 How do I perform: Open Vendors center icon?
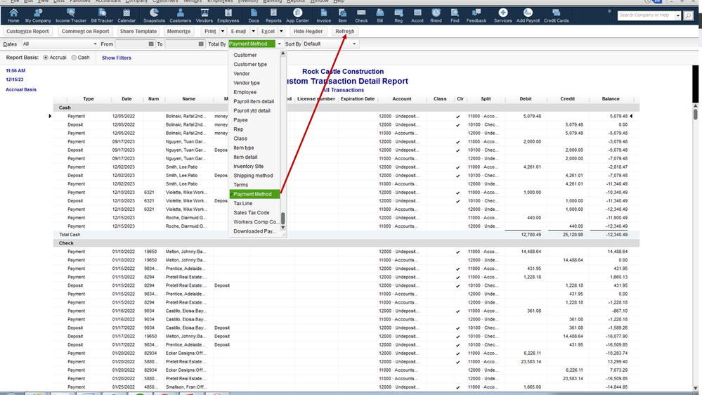[204, 15]
